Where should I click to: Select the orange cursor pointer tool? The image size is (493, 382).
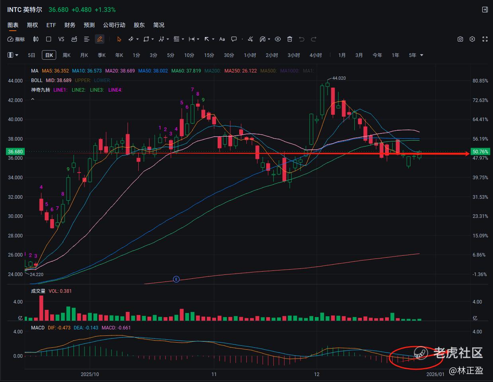click(x=119, y=39)
